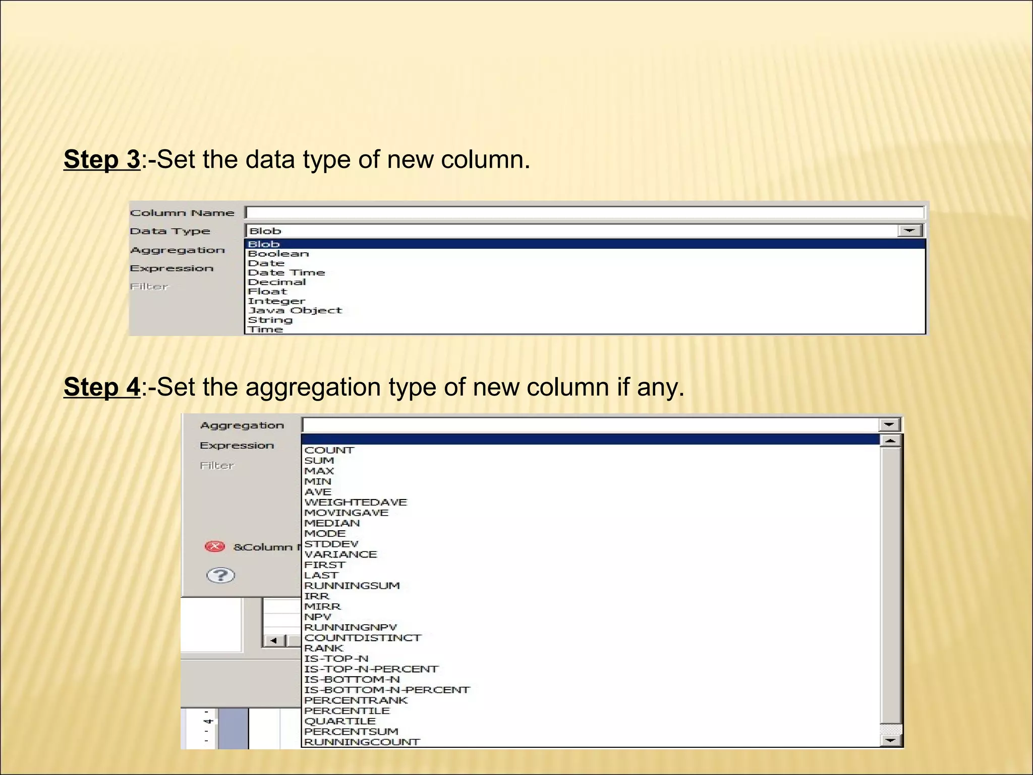Open the Aggregation dropdown arrow
The image size is (1033, 775).
point(889,425)
